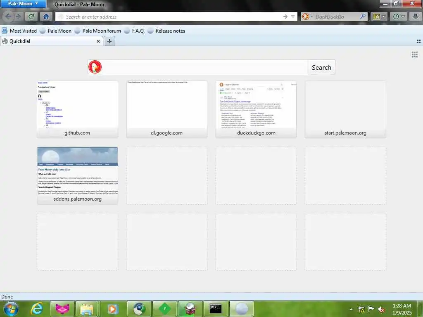The width and height of the screenshot is (423, 317).
Task: Show all tabs list button
Action: coord(419,41)
